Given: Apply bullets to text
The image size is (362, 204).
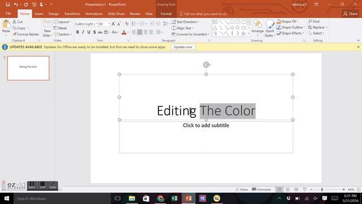Looking at the screenshot, I should [134, 24].
